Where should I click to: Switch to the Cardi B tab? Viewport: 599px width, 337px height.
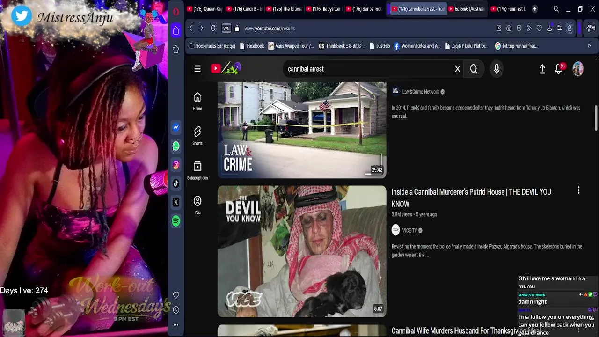(x=244, y=9)
